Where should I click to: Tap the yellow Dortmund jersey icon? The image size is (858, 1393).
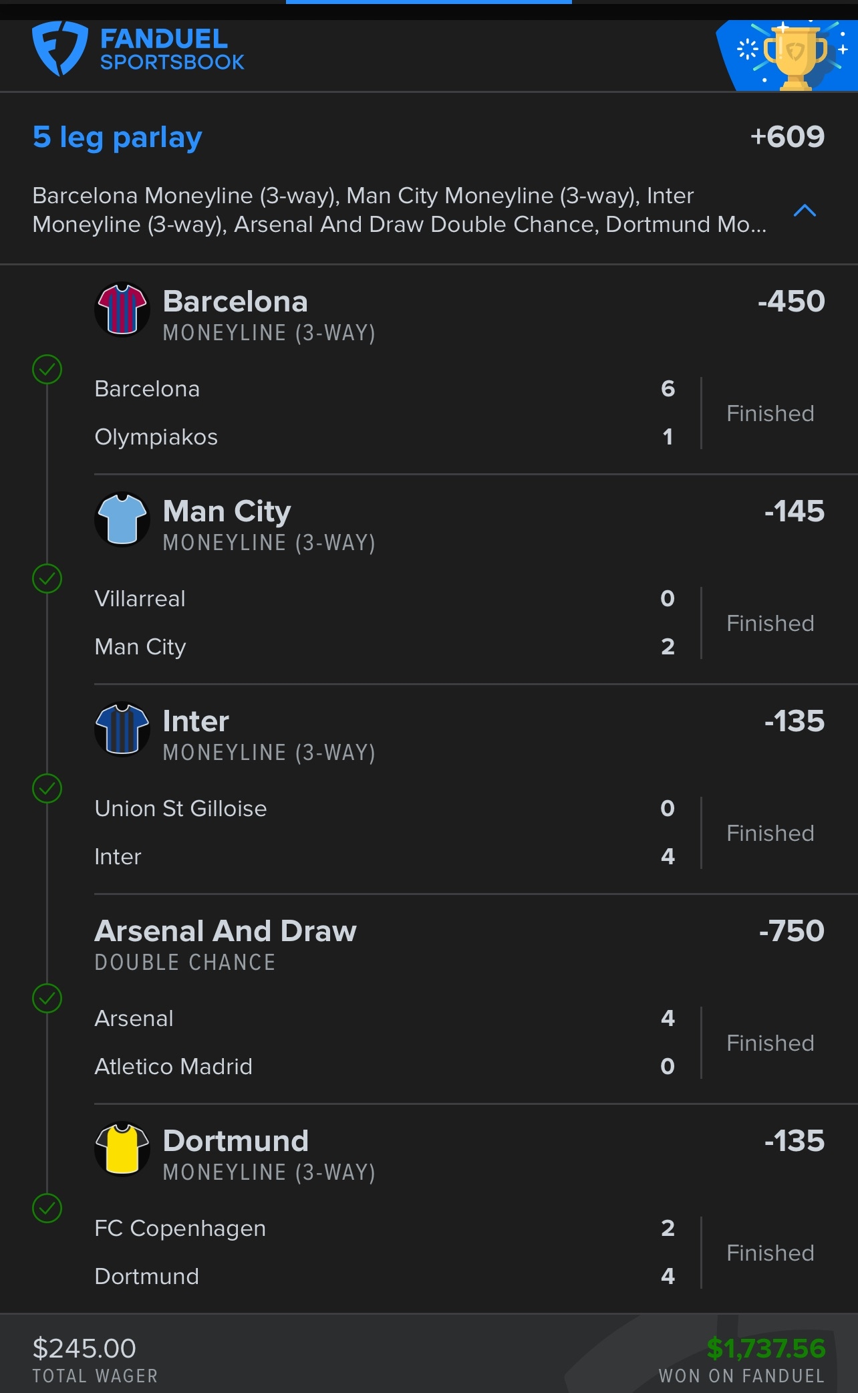point(122,1149)
